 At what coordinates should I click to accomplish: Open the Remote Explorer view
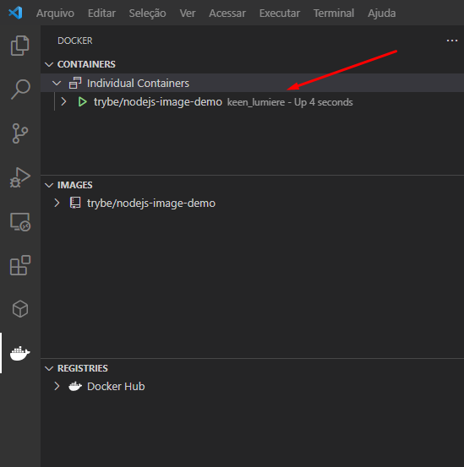click(20, 221)
